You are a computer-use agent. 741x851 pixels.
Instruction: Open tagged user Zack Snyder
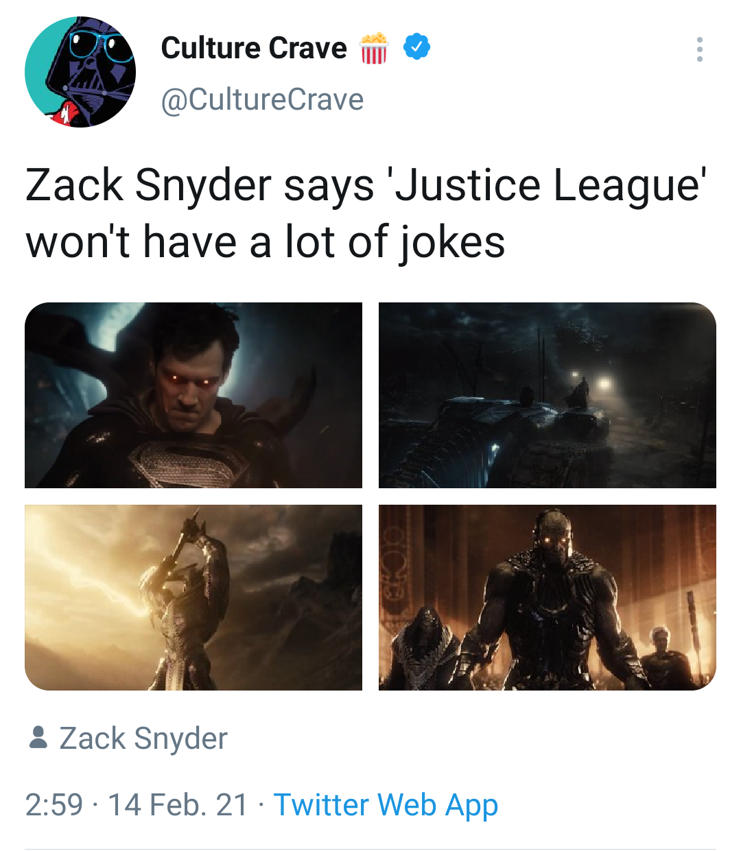[143, 739]
